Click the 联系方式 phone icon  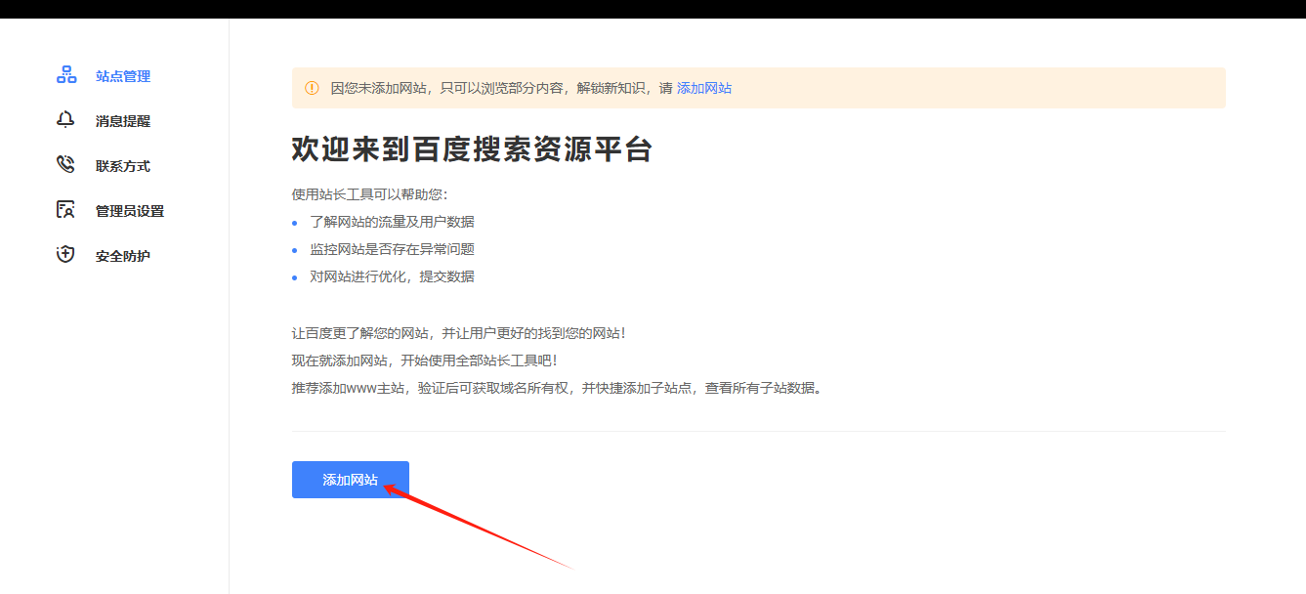65,165
